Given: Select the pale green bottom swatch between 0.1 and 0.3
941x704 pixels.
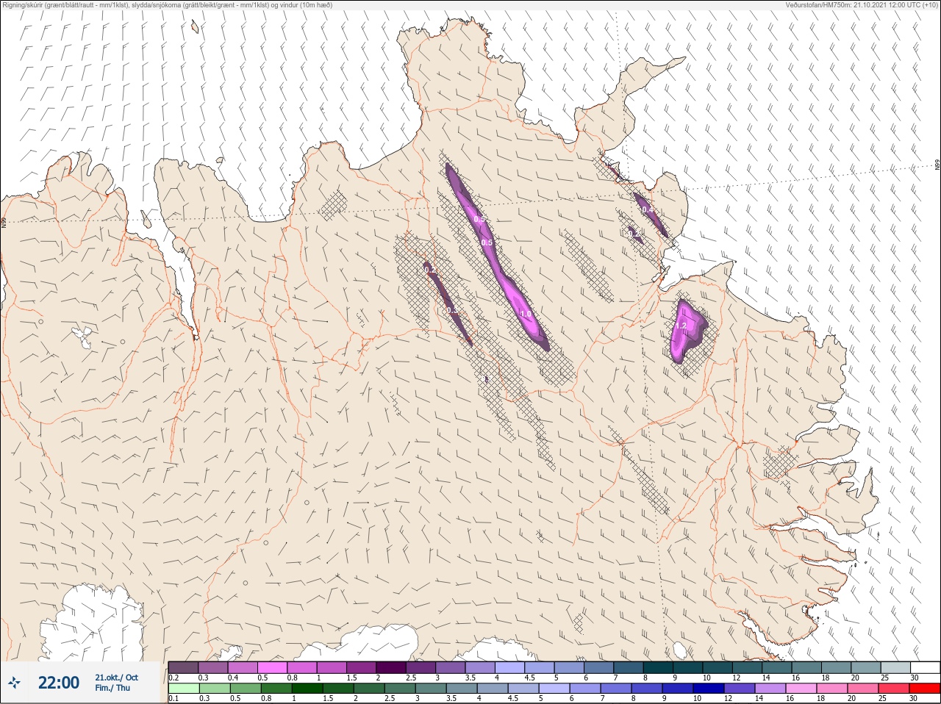Looking at the screenshot, I should (184, 688).
